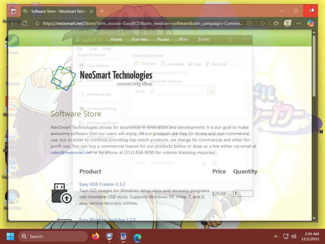Open the Easy USB Creator 2.3.2 link
The width and height of the screenshot is (325, 244).
pyautogui.click(x=102, y=184)
